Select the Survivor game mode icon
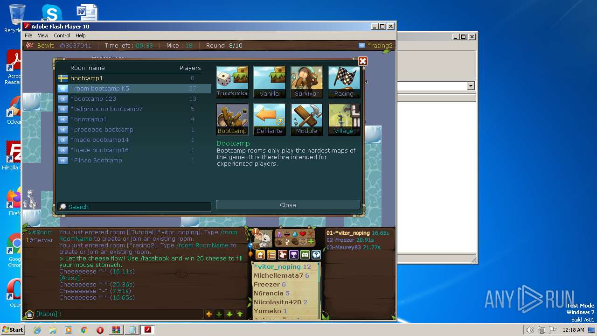This screenshot has width=597, height=336. tap(306, 82)
